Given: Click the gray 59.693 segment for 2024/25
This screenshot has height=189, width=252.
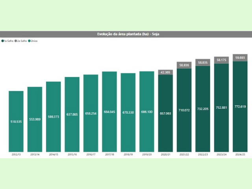Looking at the screenshot, I should pos(240,57).
